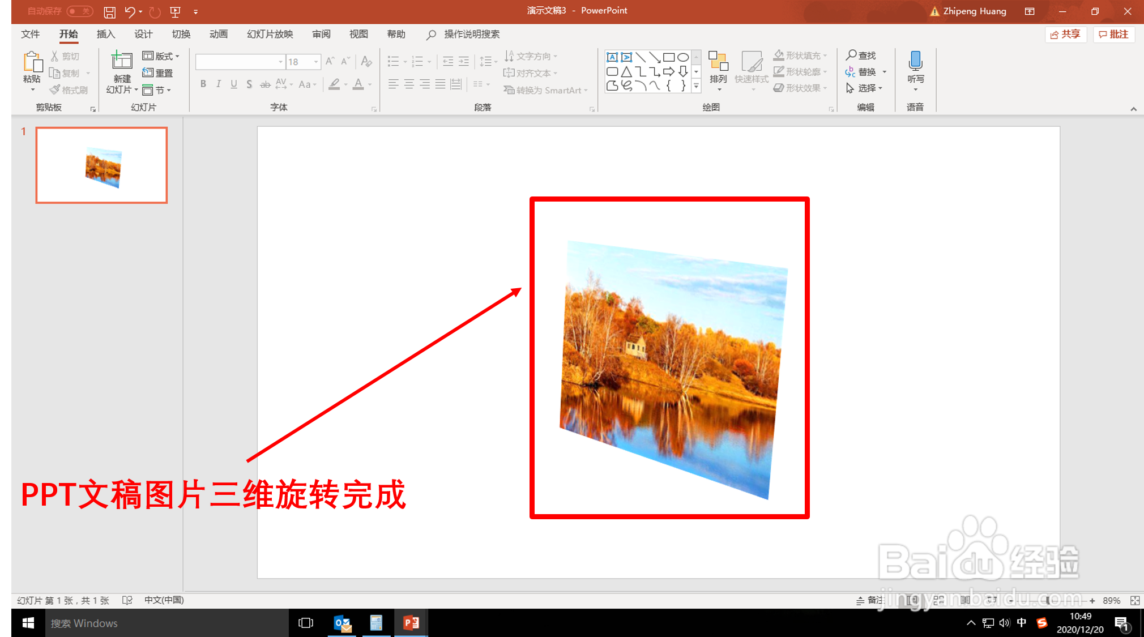
Task: Select slide 1 thumbnail in panel
Action: [x=101, y=165]
